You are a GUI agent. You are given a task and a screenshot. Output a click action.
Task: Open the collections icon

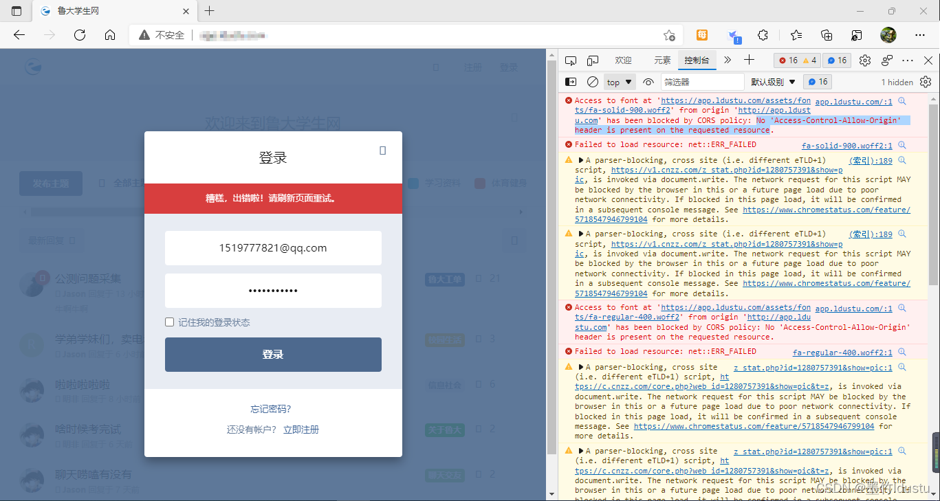[x=827, y=35]
